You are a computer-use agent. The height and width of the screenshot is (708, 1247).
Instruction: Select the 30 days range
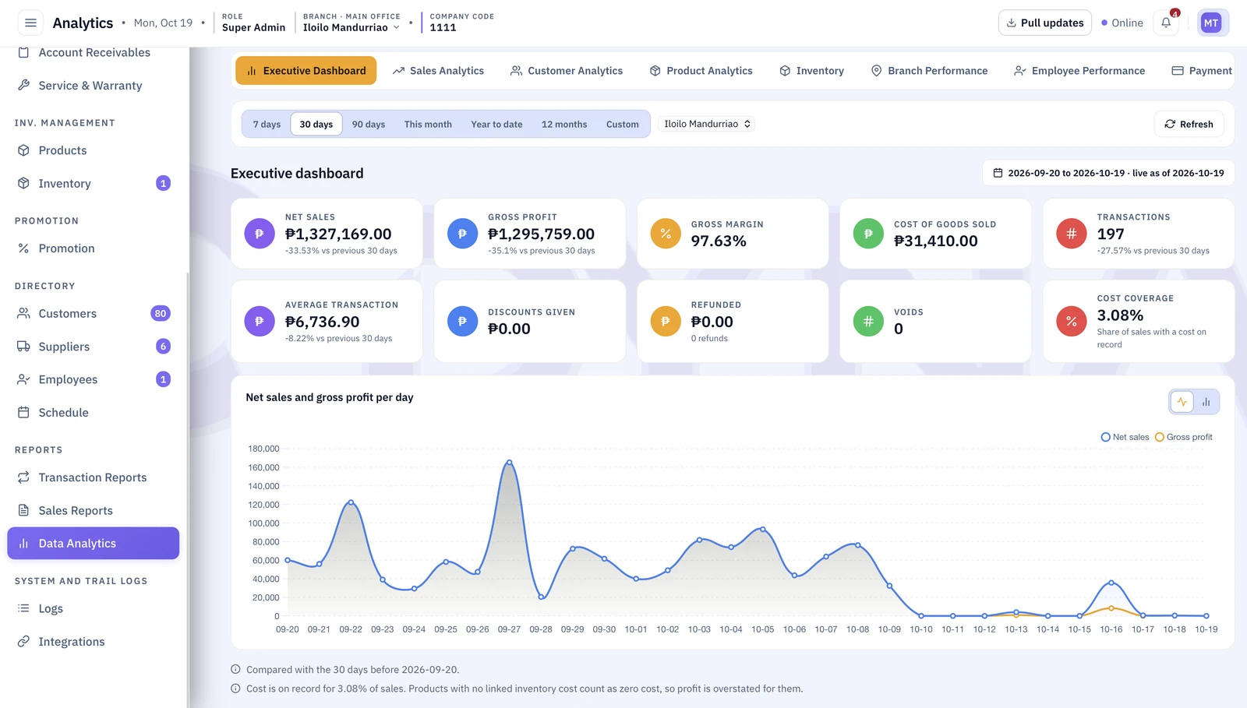pos(316,124)
